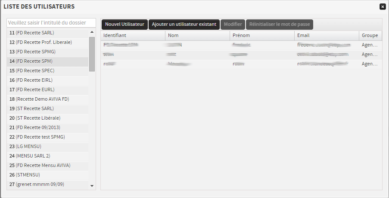Close the Liste des utilisateurs dialog
The width and height of the screenshot is (389, 198).
pyautogui.click(x=382, y=7)
